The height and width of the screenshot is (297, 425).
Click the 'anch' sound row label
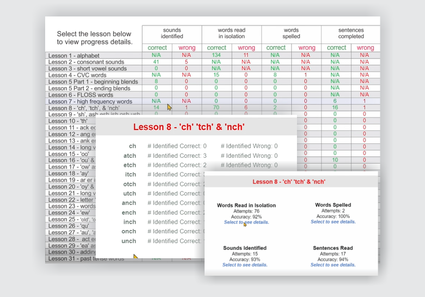(129, 203)
